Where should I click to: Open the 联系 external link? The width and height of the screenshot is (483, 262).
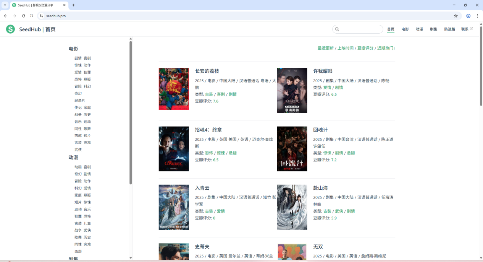click(x=467, y=29)
